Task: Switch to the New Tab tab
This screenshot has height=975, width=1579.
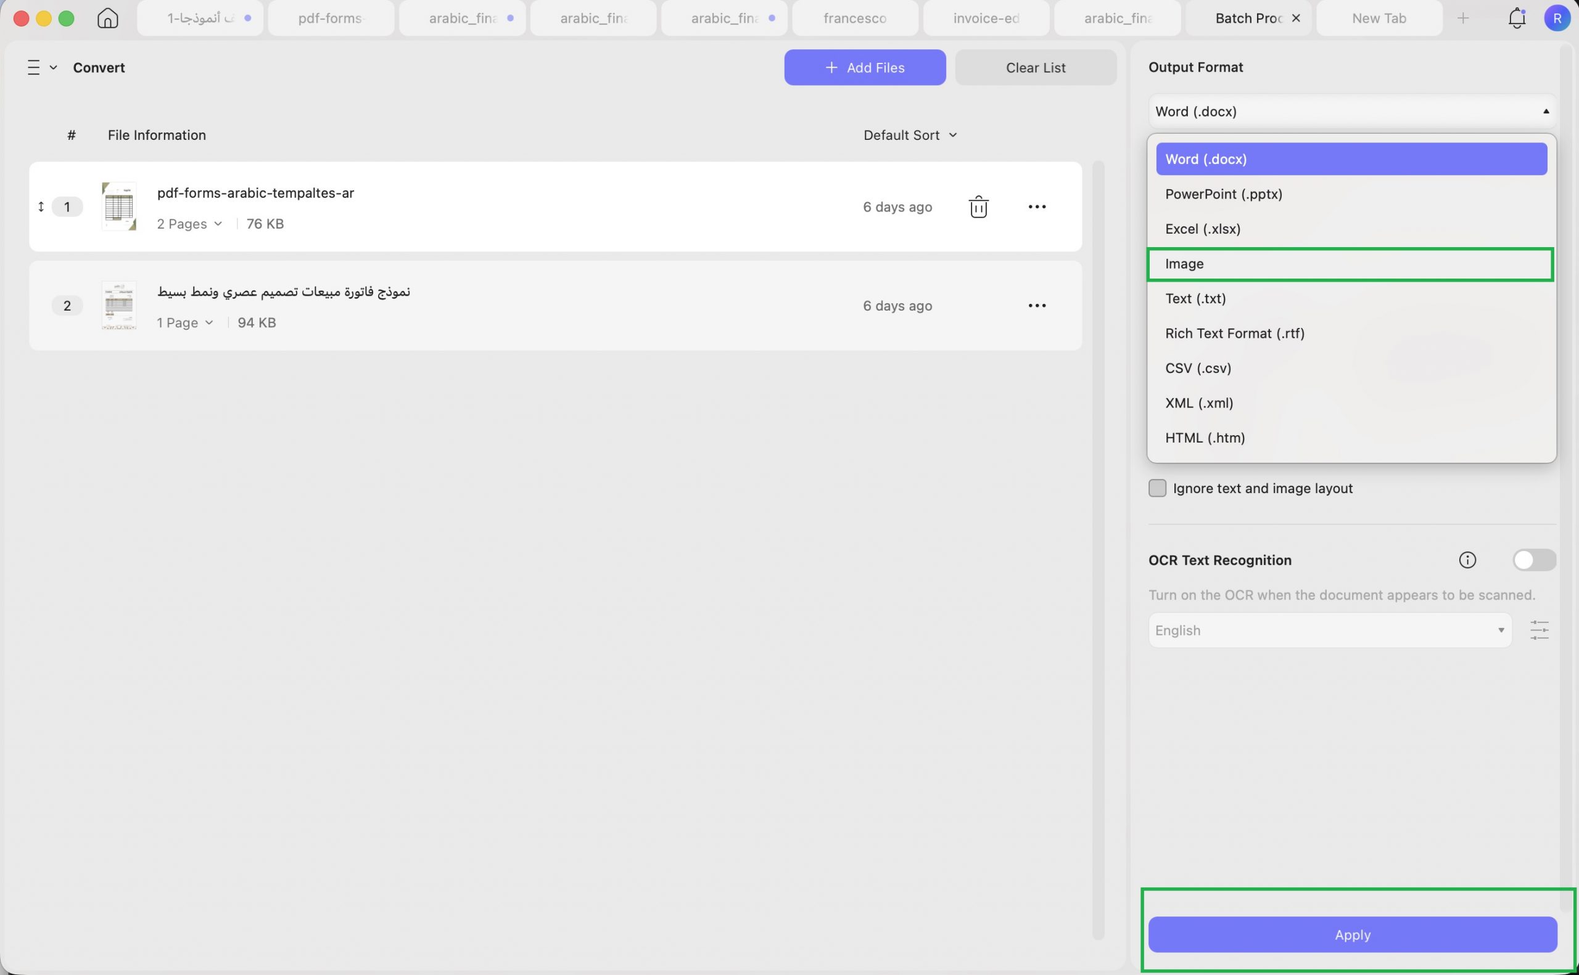Action: pyautogui.click(x=1379, y=18)
